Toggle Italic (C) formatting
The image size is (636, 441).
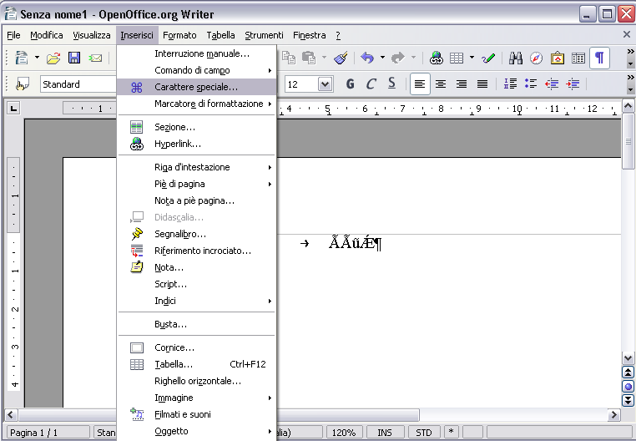point(371,84)
